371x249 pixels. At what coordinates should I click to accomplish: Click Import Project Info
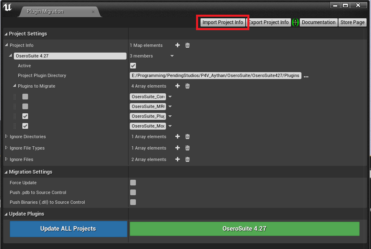(223, 22)
